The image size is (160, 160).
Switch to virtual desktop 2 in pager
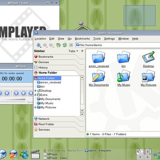pos(148,152)
